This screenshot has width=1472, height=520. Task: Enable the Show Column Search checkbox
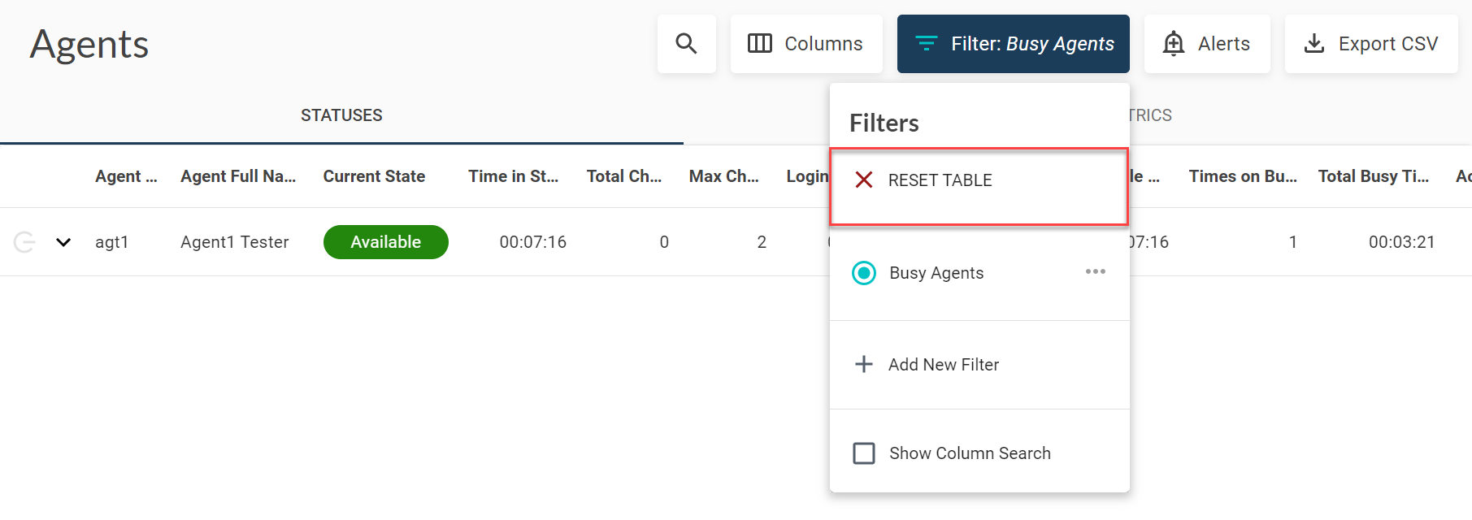(x=864, y=453)
